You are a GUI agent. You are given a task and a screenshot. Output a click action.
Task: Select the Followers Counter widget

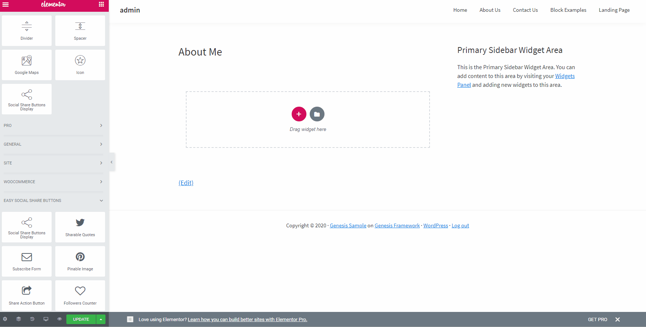(80, 295)
